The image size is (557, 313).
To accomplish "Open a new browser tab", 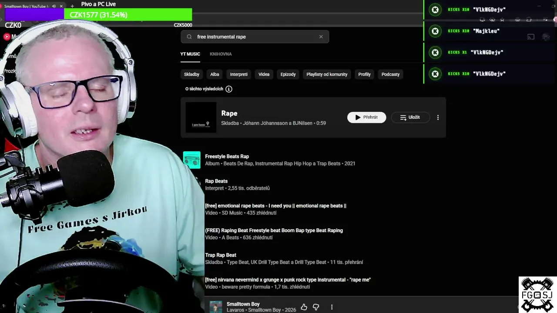I will (72, 7).
